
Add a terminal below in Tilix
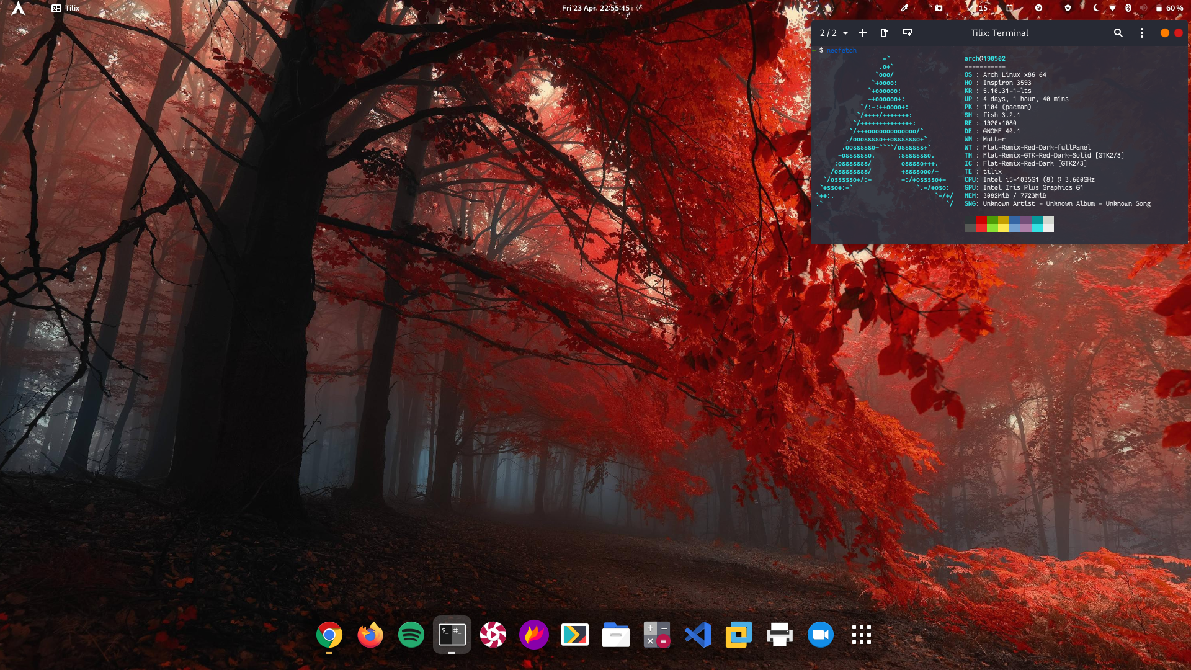pyautogui.click(x=908, y=33)
